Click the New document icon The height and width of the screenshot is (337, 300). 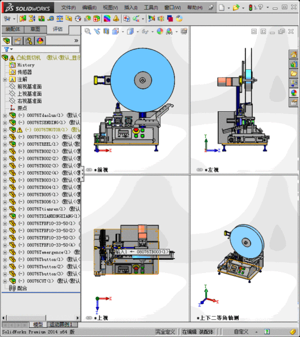point(222,7)
